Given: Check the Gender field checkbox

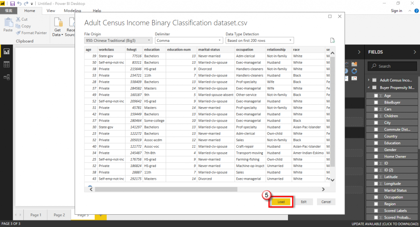Looking at the screenshot, I should 376,150.
